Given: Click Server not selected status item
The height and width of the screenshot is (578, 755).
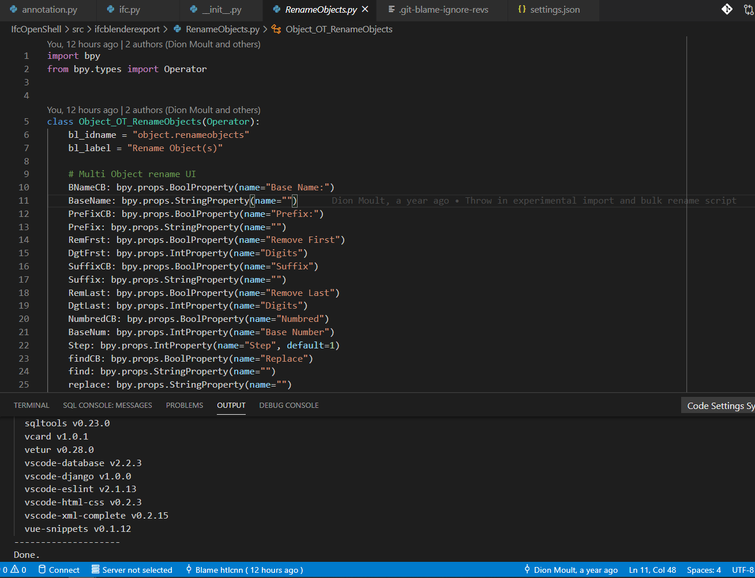Looking at the screenshot, I should (132, 570).
